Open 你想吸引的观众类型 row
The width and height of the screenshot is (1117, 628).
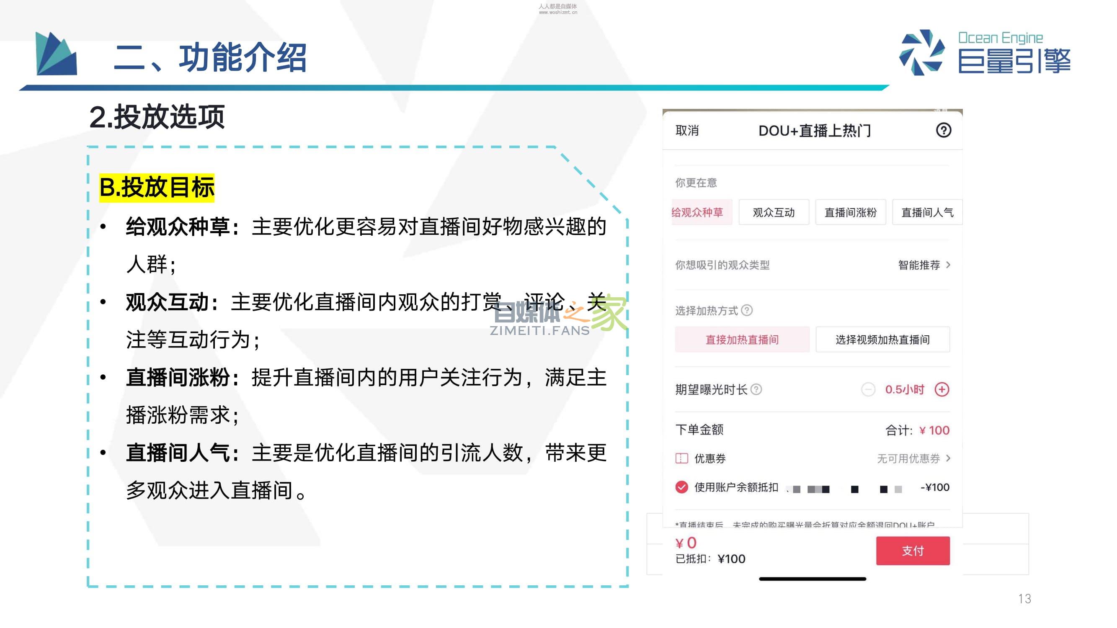(x=722, y=265)
